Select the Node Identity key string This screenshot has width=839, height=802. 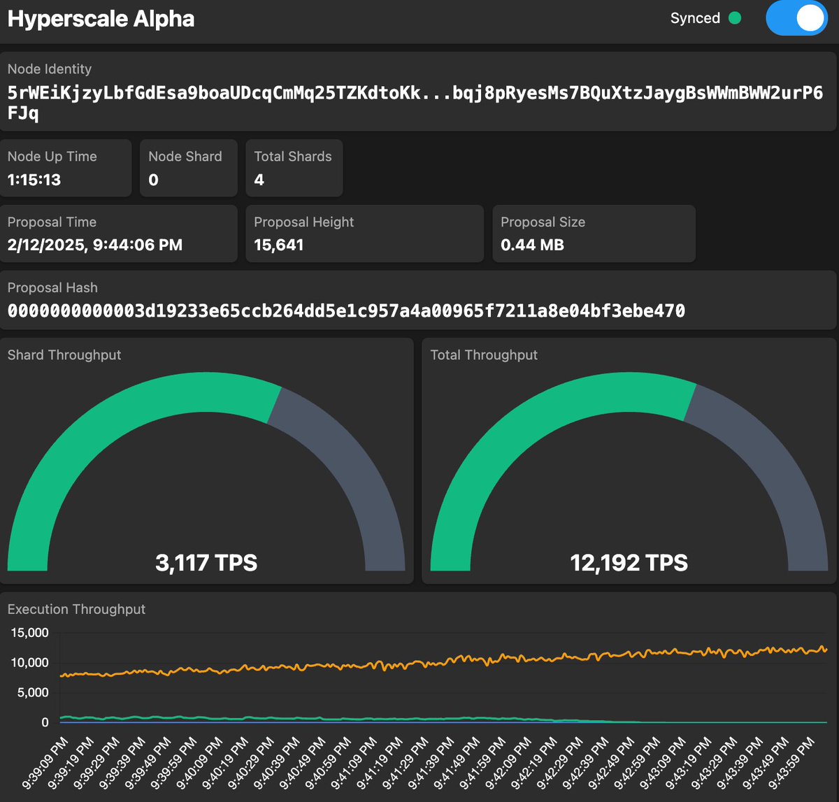pyautogui.click(x=415, y=103)
